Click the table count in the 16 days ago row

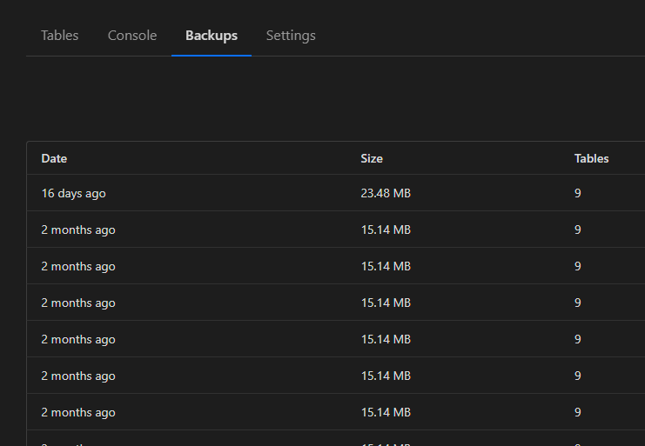[x=578, y=193]
